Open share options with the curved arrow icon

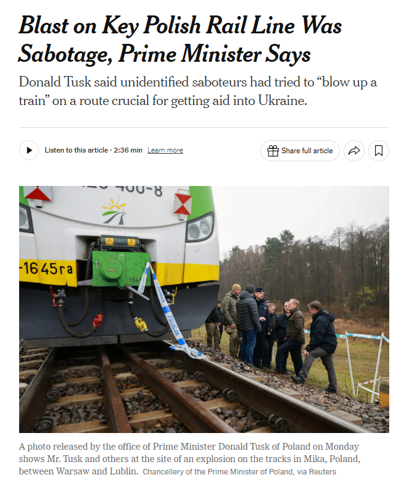[354, 151]
